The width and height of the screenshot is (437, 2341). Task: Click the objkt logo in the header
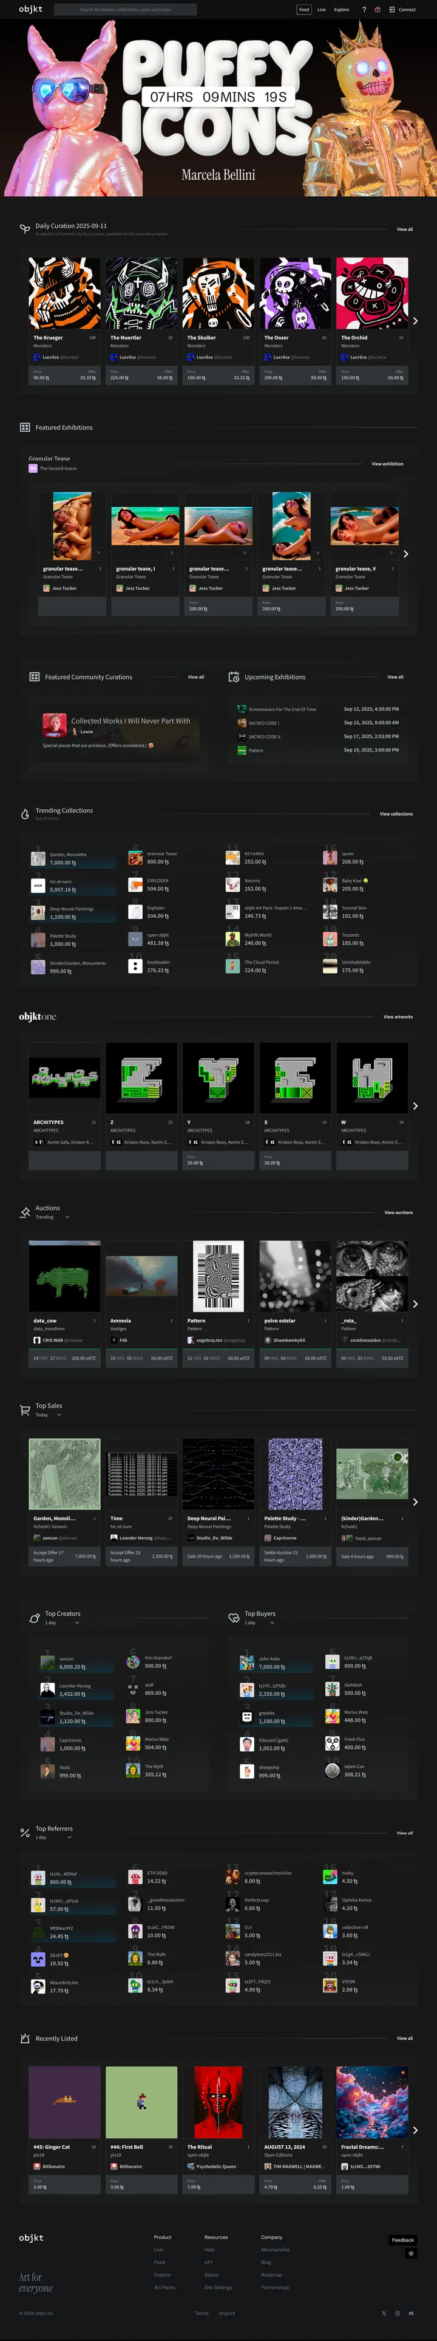tap(31, 9)
